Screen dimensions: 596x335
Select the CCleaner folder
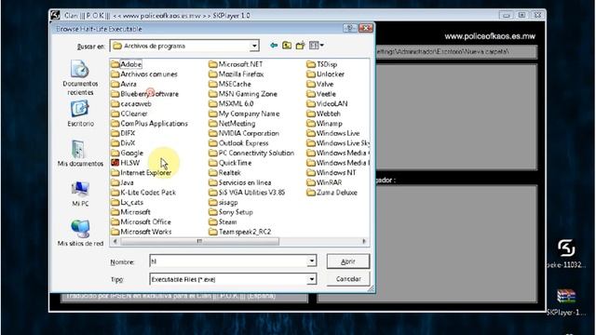(129, 114)
